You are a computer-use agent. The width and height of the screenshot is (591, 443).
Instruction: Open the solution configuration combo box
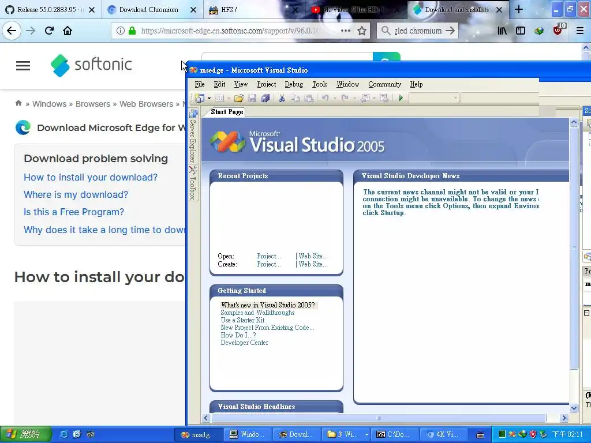pos(434,98)
